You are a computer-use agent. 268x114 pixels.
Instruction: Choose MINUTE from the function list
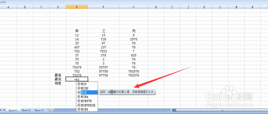pyautogui.click(x=87, y=101)
